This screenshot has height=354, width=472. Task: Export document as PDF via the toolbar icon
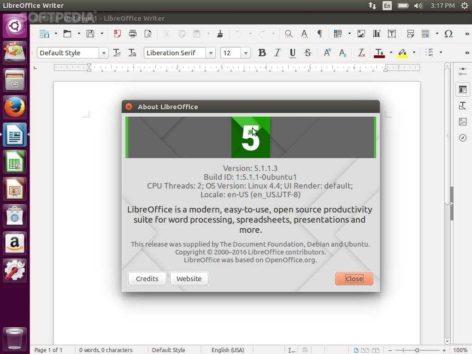click(x=118, y=34)
